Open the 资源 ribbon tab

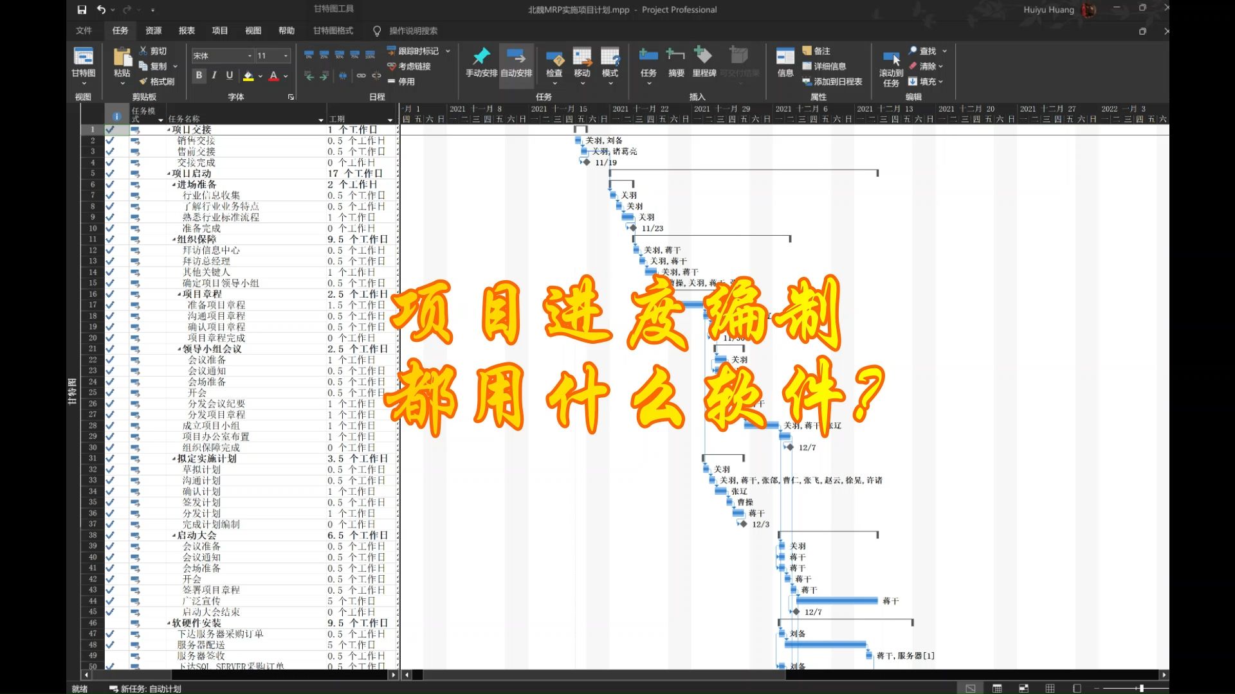153,30
